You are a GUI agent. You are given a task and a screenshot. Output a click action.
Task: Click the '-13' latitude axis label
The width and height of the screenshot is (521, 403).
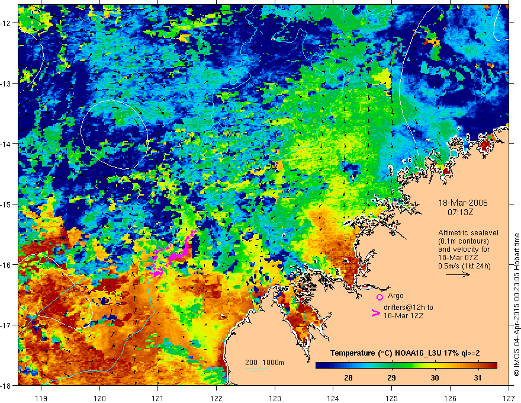tap(7, 84)
